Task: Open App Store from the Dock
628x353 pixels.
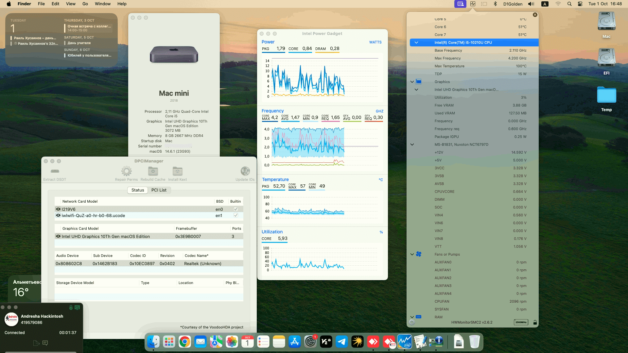Action: [295, 342]
